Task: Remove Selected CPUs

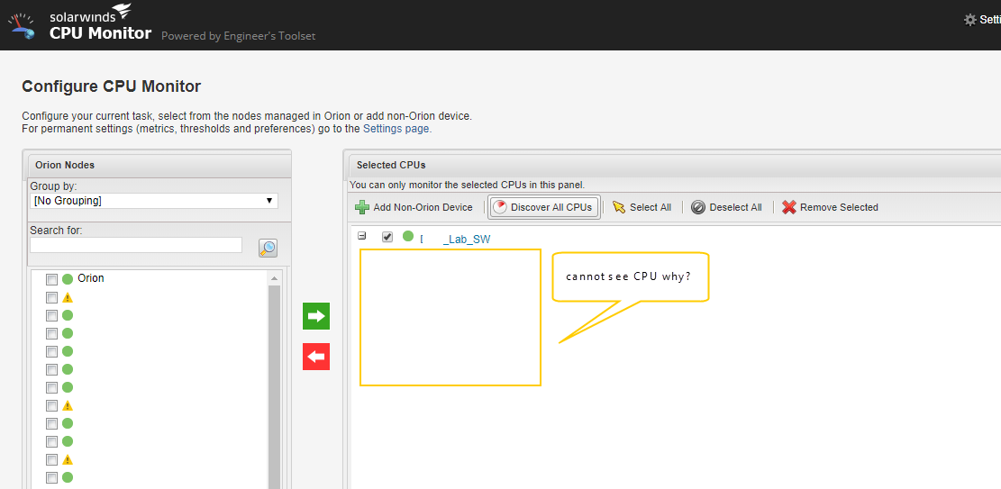Action: pos(831,207)
